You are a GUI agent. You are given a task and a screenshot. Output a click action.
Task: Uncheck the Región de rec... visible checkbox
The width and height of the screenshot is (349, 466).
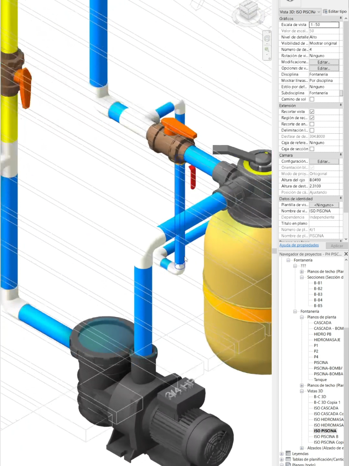pyautogui.click(x=312, y=118)
